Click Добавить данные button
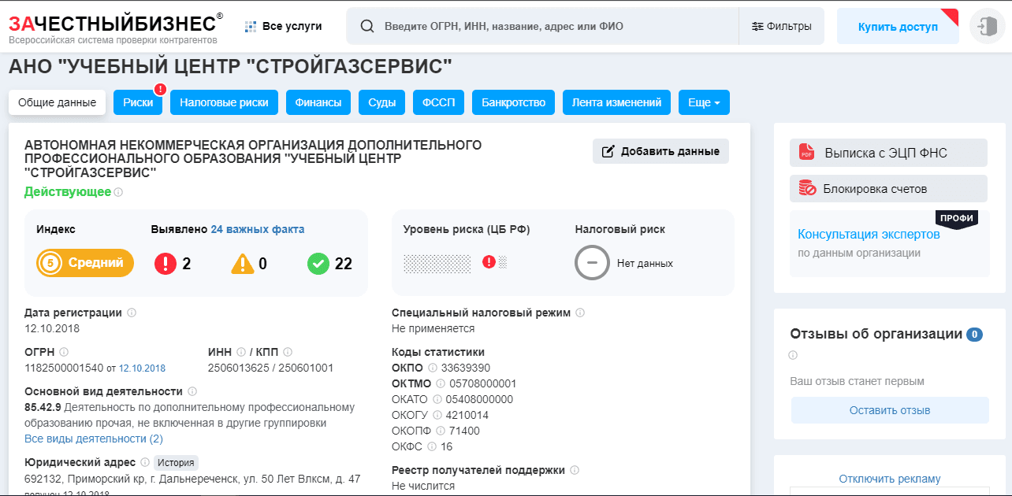The height and width of the screenshot is (496, 1012). click(660, 151)
